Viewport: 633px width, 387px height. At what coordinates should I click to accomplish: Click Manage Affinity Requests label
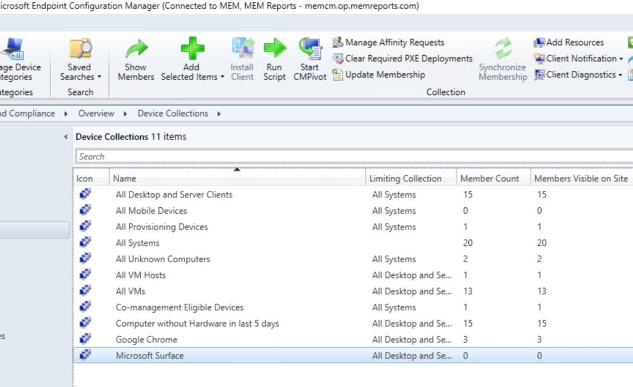pyautogui.click(x=394, y=42)
